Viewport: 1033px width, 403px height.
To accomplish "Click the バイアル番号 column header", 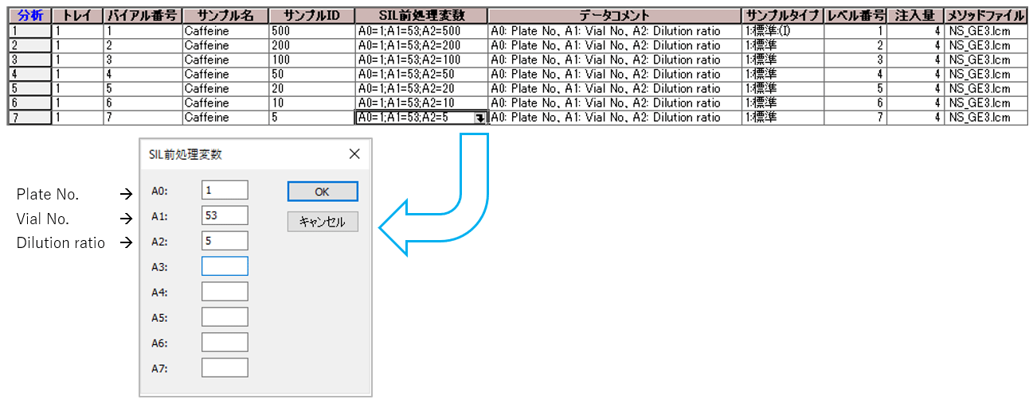I will click(x=143, y=16).
